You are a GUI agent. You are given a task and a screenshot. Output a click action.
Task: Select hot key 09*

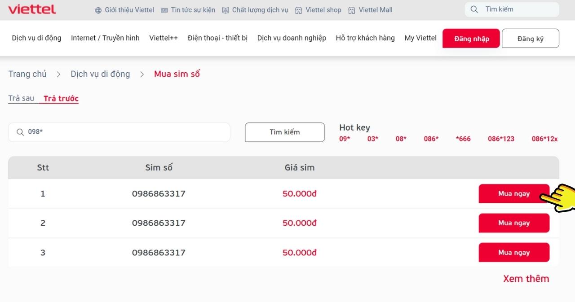(345, 139)
